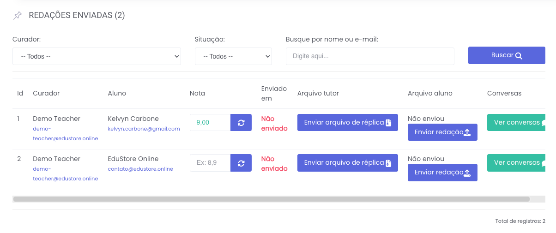The width and height of the screenshot is (556, 233).
Task: Click the Nota column header
Action: (197, 93)
